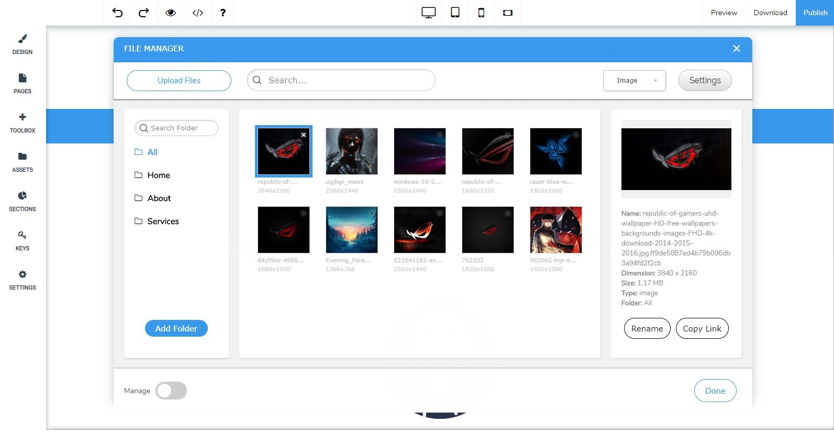This screenshot has width=834, height=444.
Task: Open the Sections sidebar panel
Action: (x=23, y=202)
